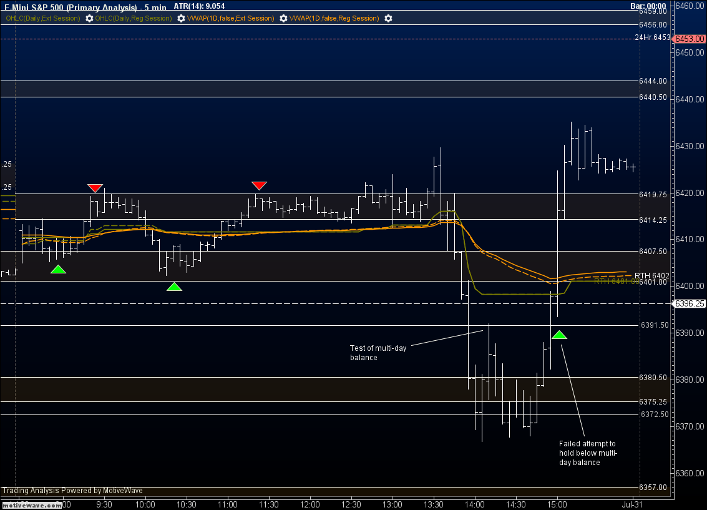
Task: Click 12:30 on the time axis
Action: coord(351,504)
